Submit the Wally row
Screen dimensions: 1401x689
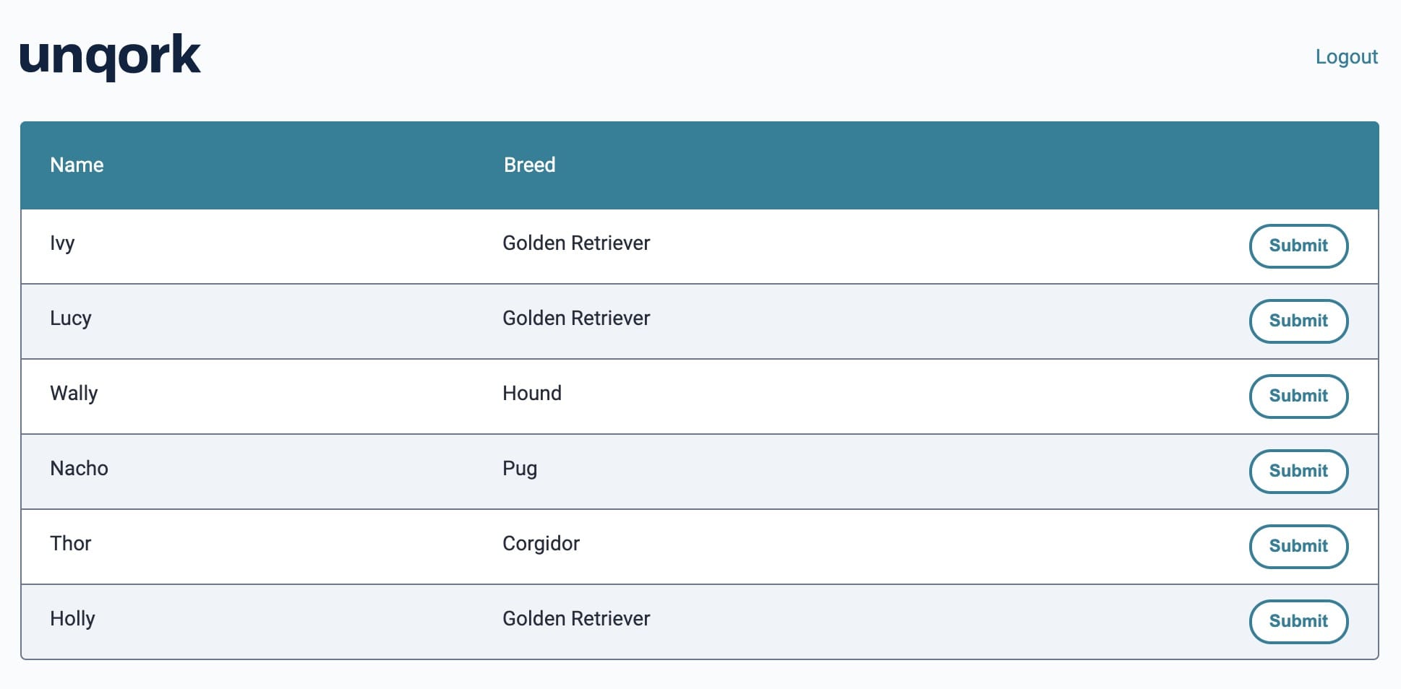1298,396
